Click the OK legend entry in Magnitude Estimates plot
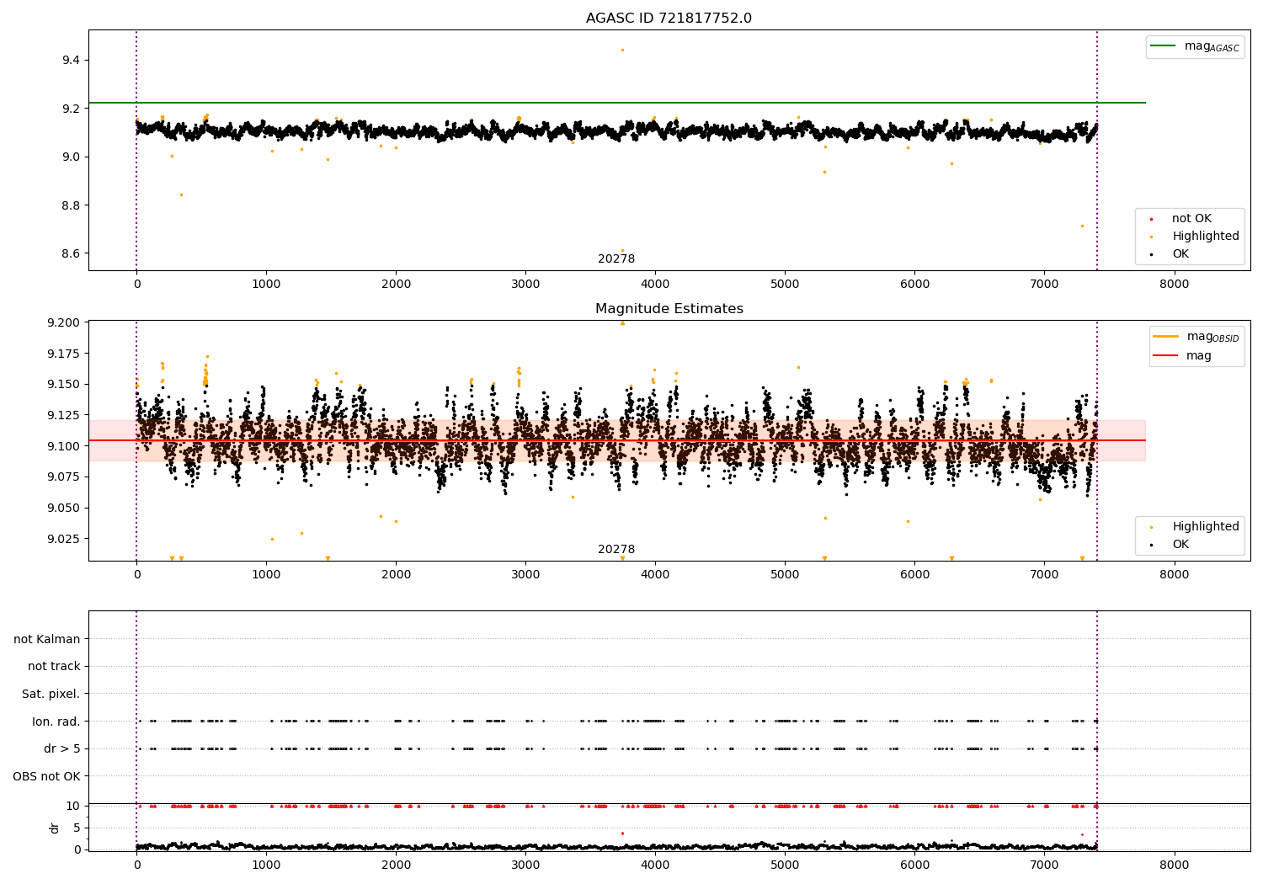Screen dimensions: 1263x884 (x=1180, y=545)
